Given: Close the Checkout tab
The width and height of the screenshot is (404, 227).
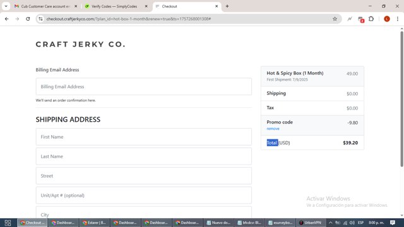Looking at the screenshot, I should [x=217, y=6].
